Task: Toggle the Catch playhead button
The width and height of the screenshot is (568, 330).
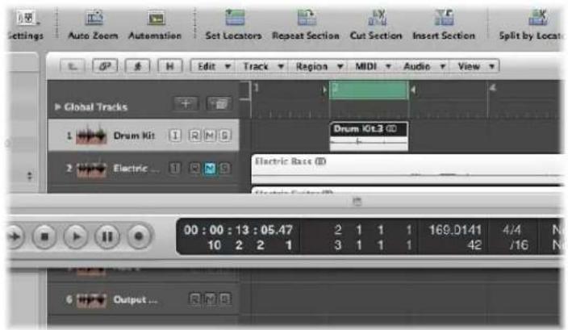Action: tap(137, 66)
